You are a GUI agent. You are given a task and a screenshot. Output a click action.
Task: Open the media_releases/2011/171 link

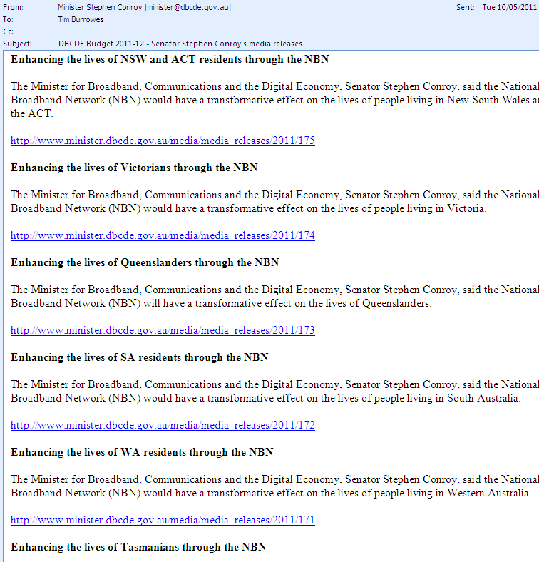click(163, 520)
